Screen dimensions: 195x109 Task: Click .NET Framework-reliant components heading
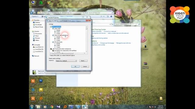[x=62, y=49]
